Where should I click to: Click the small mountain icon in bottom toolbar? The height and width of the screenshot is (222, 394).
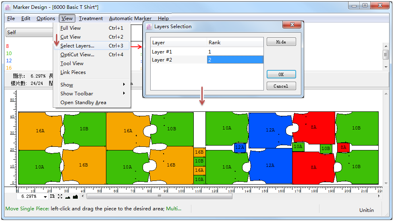point(68,197)
